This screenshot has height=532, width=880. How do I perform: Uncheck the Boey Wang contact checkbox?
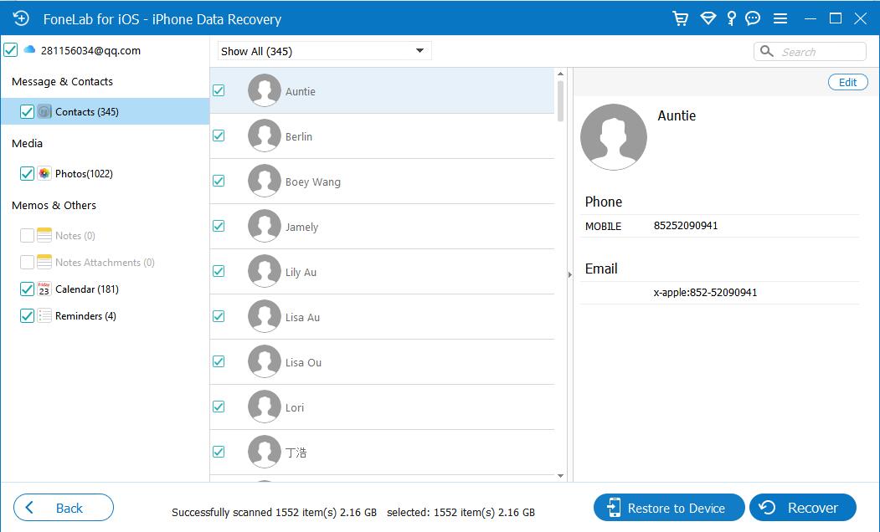219,181
